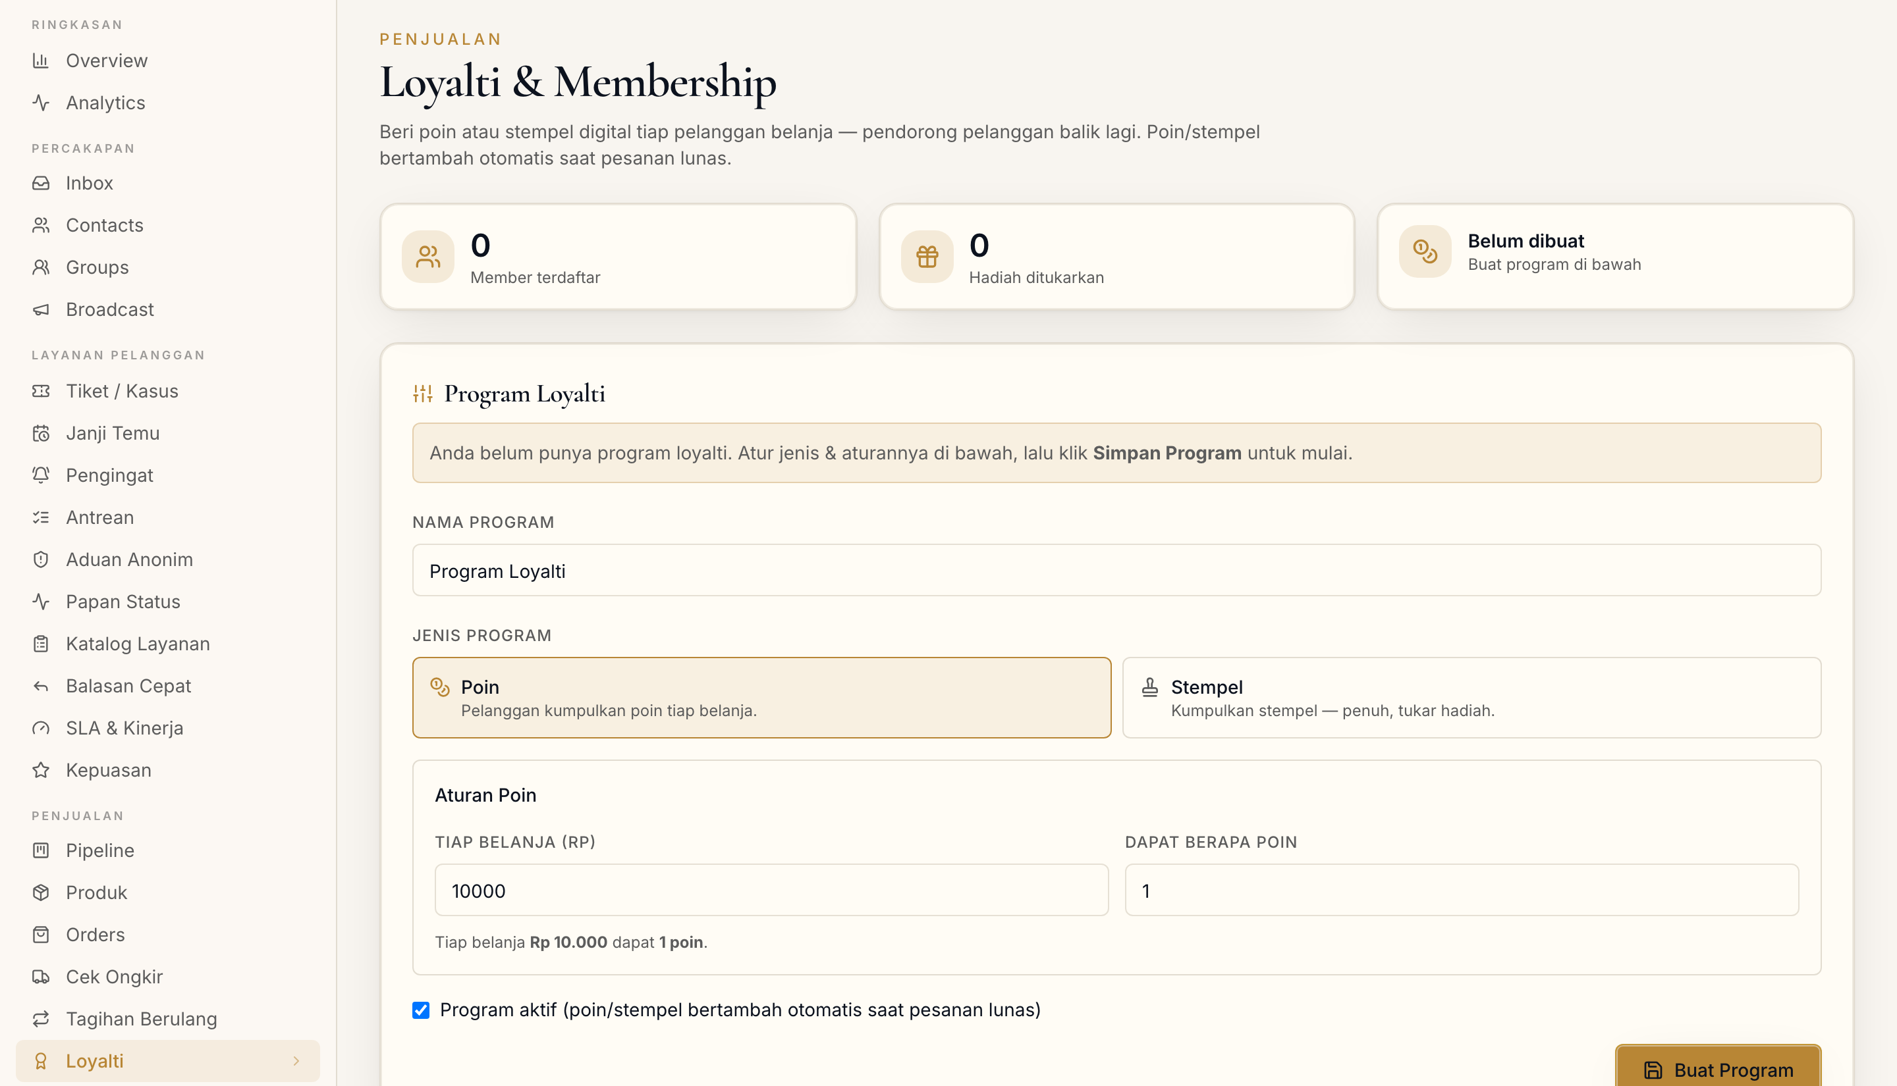The image size is (1897, 1086).
Task: Click 'Tiap belanja Rp 10.000 dapat 1 poin' text
Action: (571, 943)
